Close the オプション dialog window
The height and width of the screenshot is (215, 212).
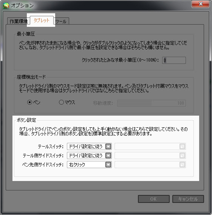point(201,4)
